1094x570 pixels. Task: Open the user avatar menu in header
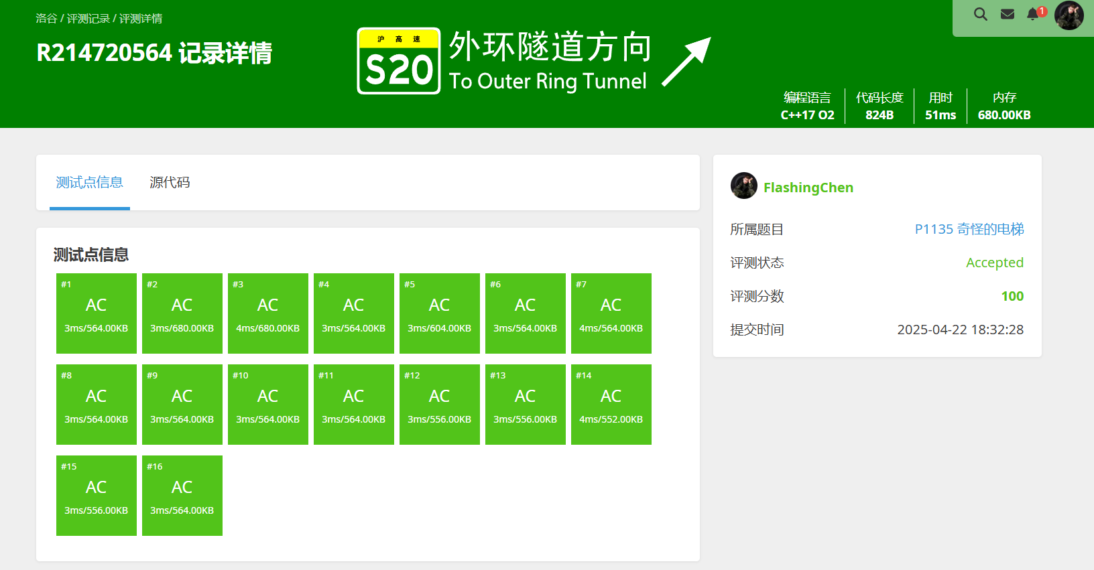(x=1069, y=15)
